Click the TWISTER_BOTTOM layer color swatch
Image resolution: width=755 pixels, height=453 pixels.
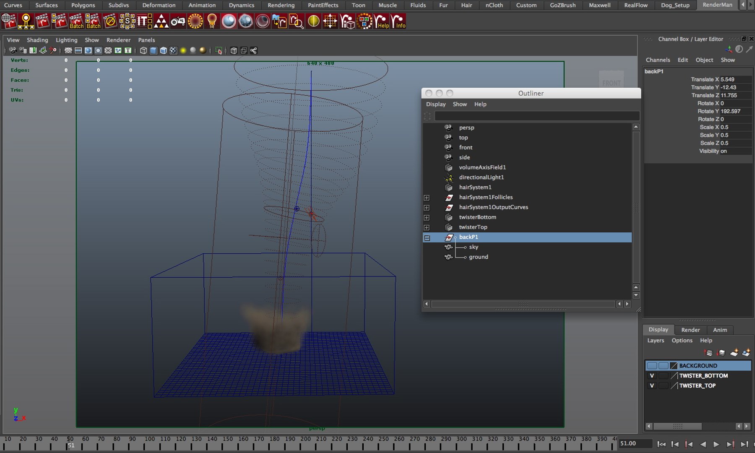[x=674, y=376]
